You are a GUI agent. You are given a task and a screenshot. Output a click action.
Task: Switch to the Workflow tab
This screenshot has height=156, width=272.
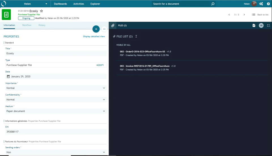[x=27, y=25]
